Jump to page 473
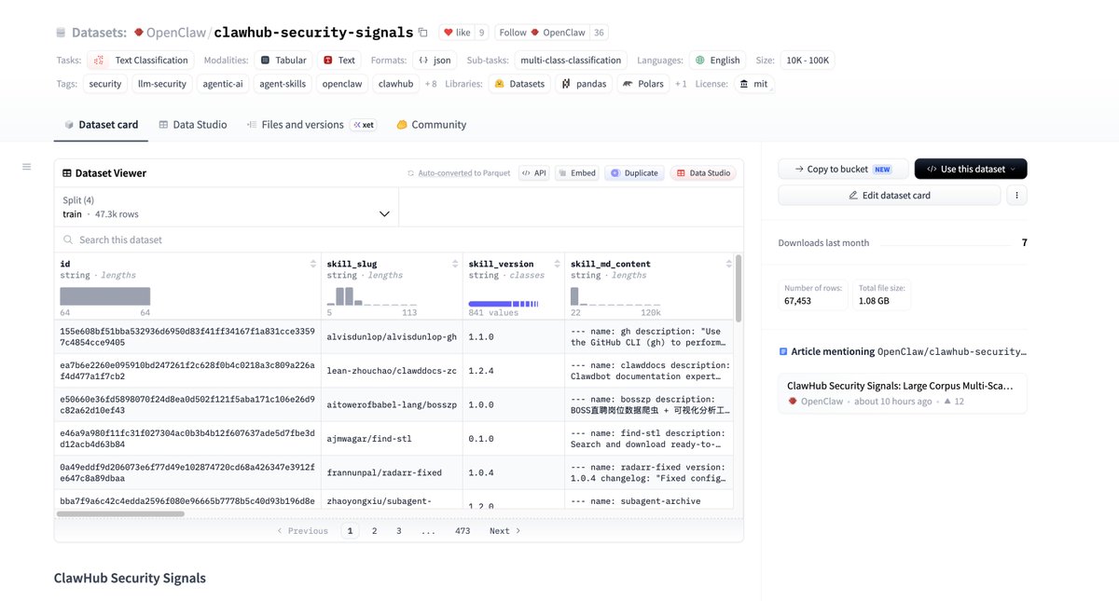Image resolution: width=1119 pixels, height=601 pixels. [463, 531]
